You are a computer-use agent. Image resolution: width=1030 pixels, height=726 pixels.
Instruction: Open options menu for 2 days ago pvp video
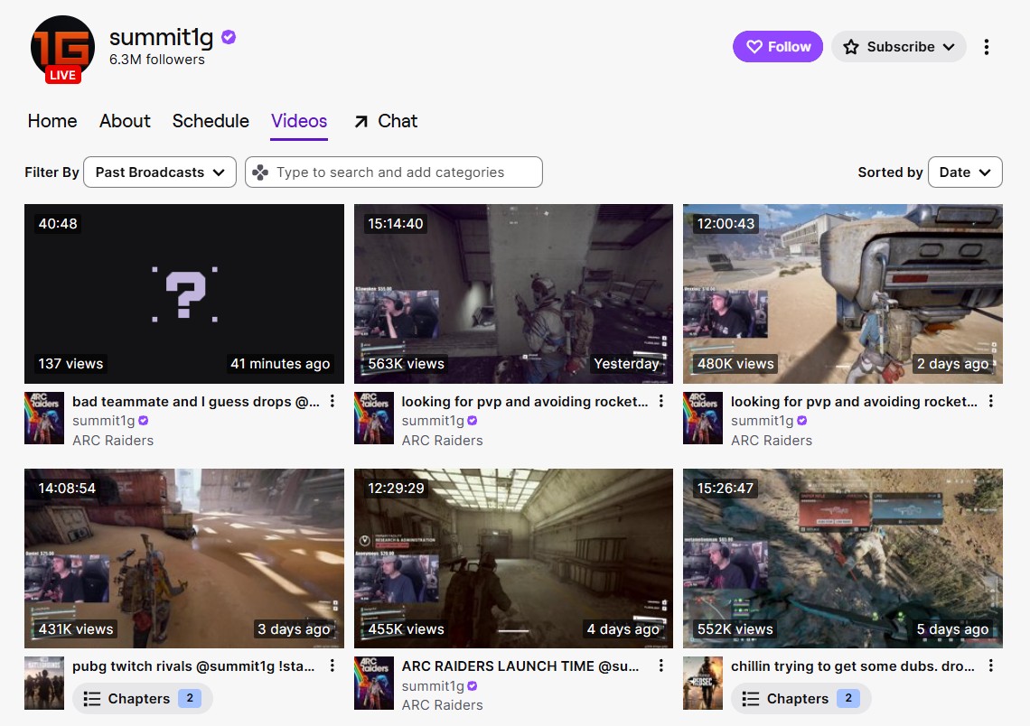click(990, 401)
